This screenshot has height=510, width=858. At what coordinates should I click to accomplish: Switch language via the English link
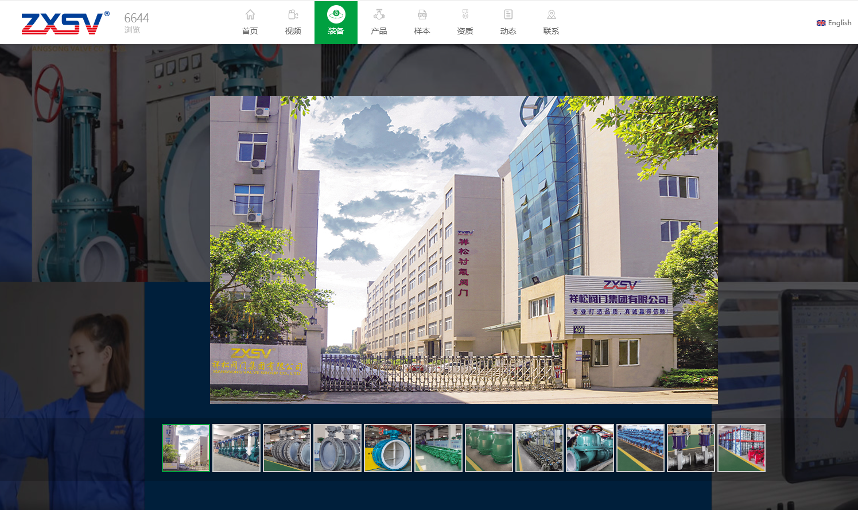point(840,23)
